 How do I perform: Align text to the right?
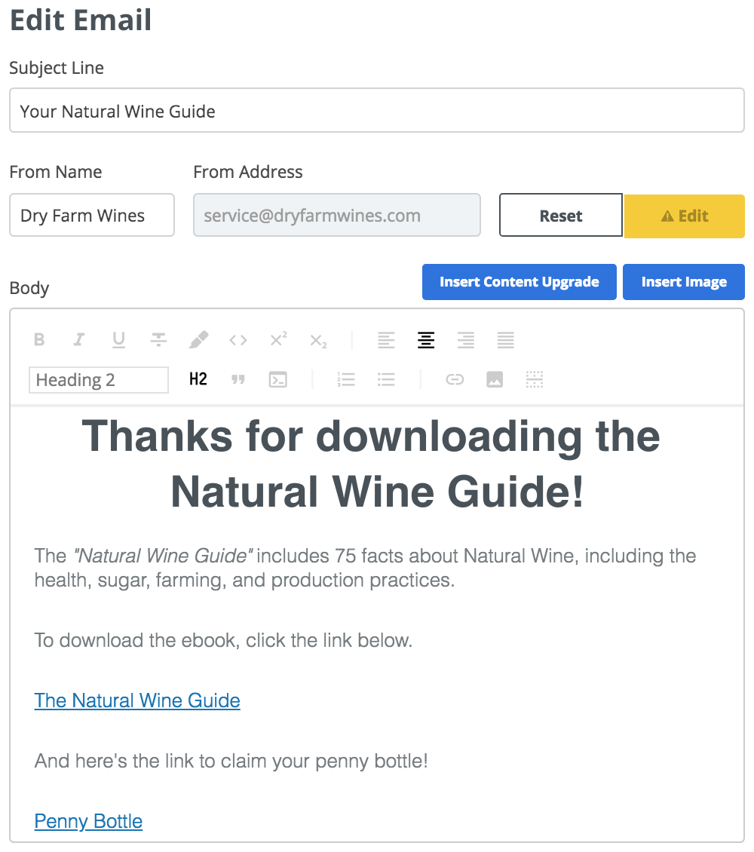(465, 340)
